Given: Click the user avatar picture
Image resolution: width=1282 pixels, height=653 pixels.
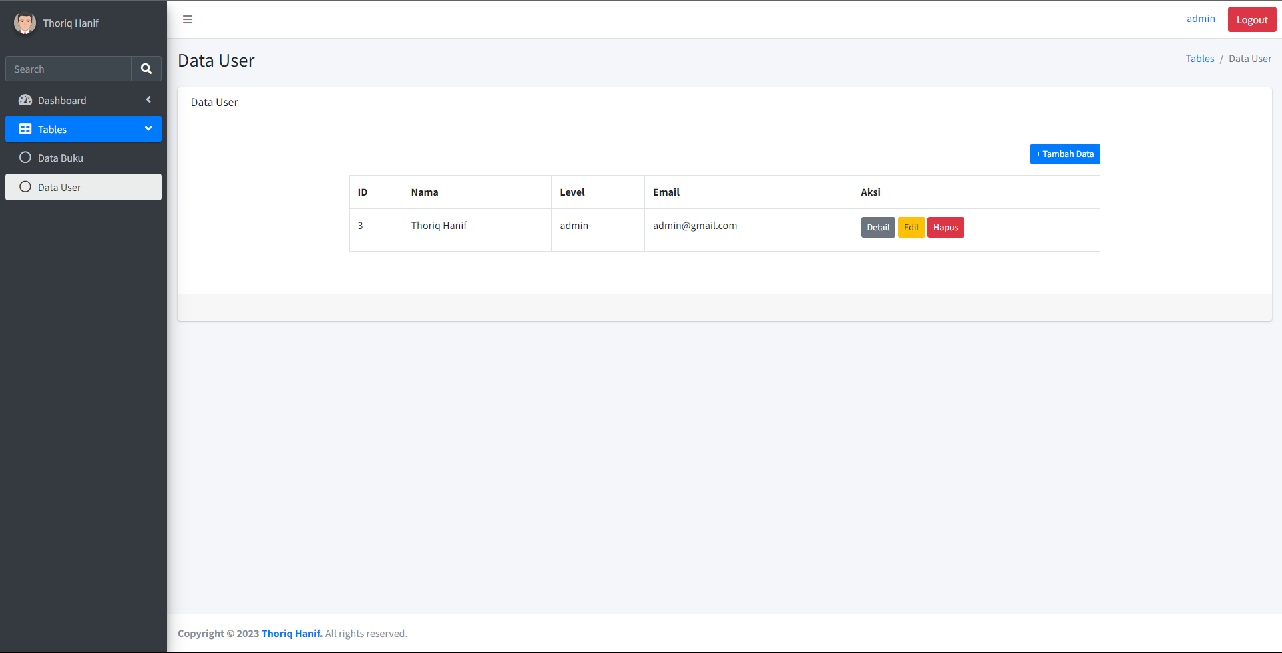Looking at the screenshot, I should point(25,23).
